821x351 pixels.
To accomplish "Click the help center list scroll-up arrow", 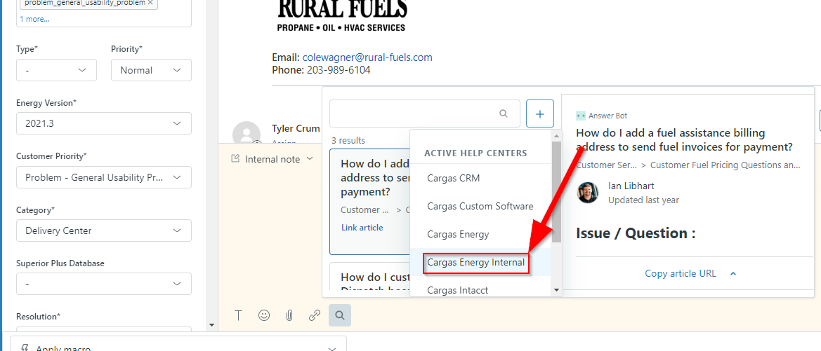I will click(557, 135).
